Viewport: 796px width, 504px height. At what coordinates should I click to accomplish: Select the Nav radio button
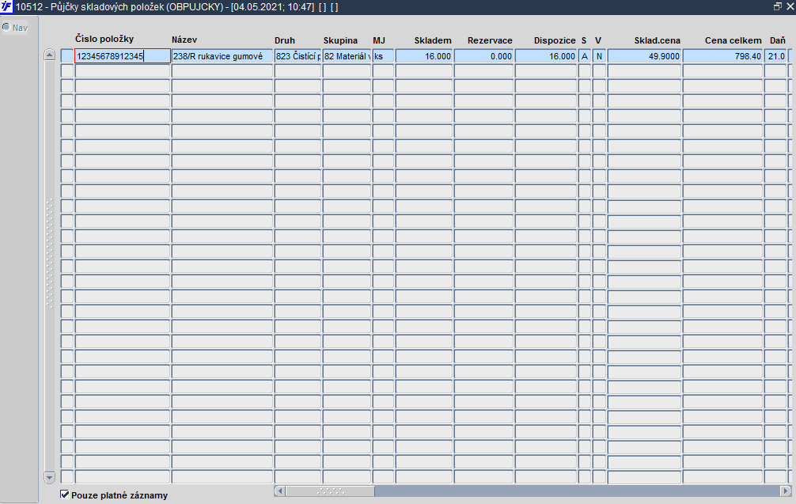[x=6, y=27]
